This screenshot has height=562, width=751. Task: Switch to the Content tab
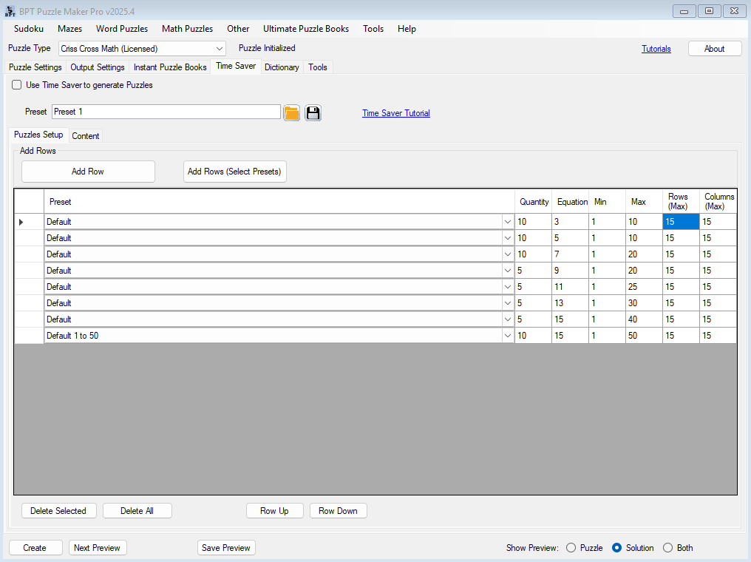86,136
